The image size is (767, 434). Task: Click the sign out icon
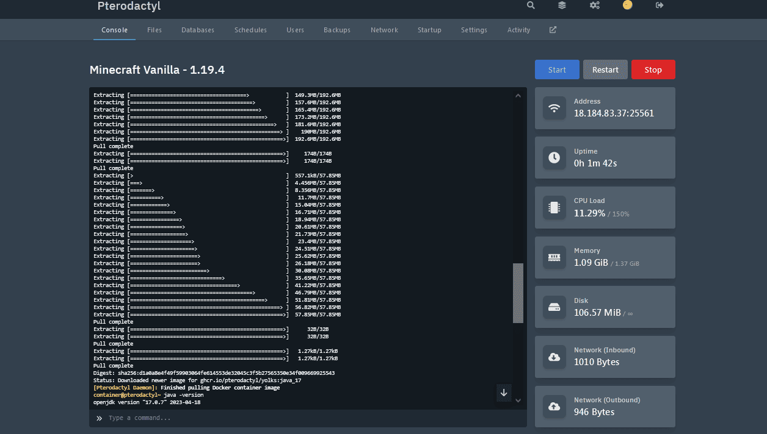[660, 5]
